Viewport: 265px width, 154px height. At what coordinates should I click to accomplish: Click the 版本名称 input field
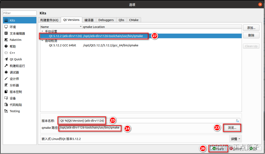pyautogui.click(x=149, y=121)
